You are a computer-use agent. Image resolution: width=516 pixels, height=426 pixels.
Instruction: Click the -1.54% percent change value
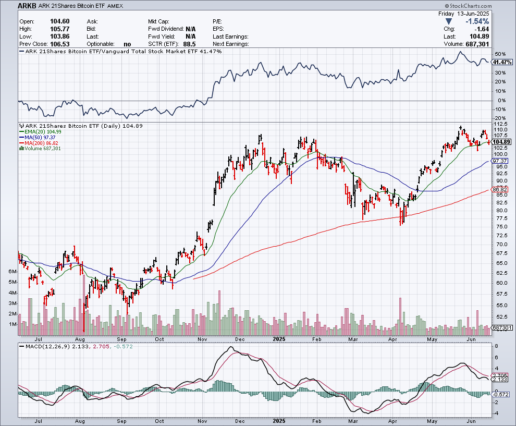coord(476,21)
